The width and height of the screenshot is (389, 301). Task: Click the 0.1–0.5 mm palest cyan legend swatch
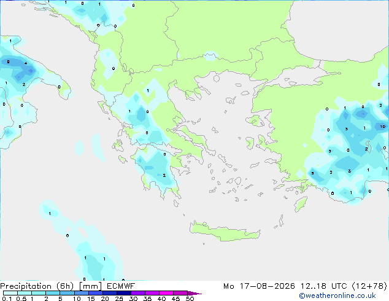(10, 293)
